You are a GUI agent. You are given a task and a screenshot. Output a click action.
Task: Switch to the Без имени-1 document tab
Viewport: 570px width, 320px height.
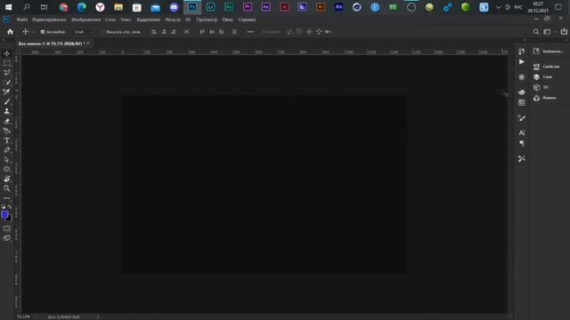(52, 44)
